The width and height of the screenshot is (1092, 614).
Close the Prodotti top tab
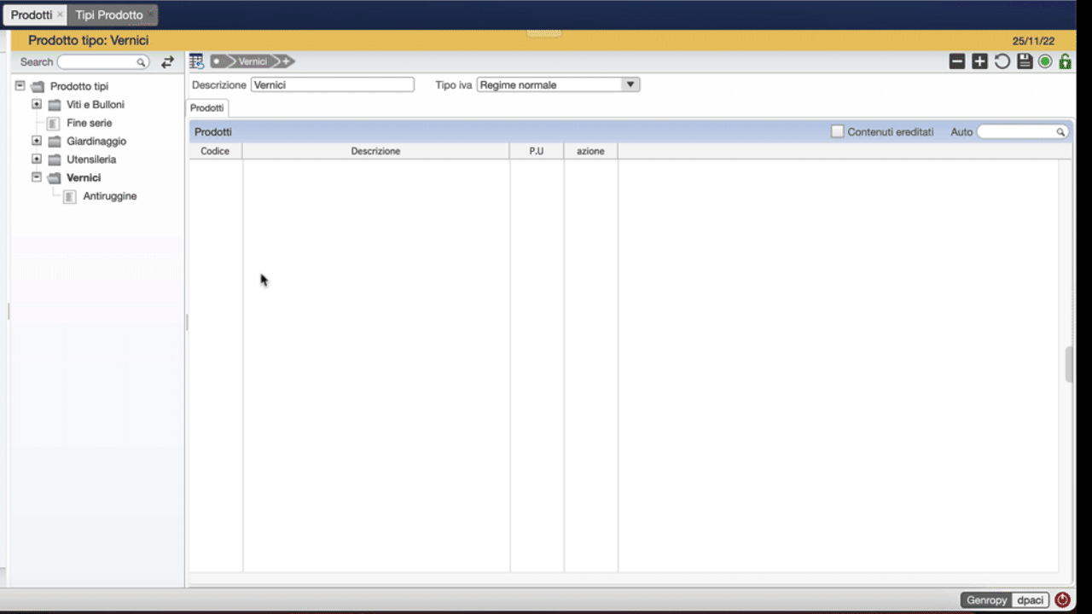point(60,15)
